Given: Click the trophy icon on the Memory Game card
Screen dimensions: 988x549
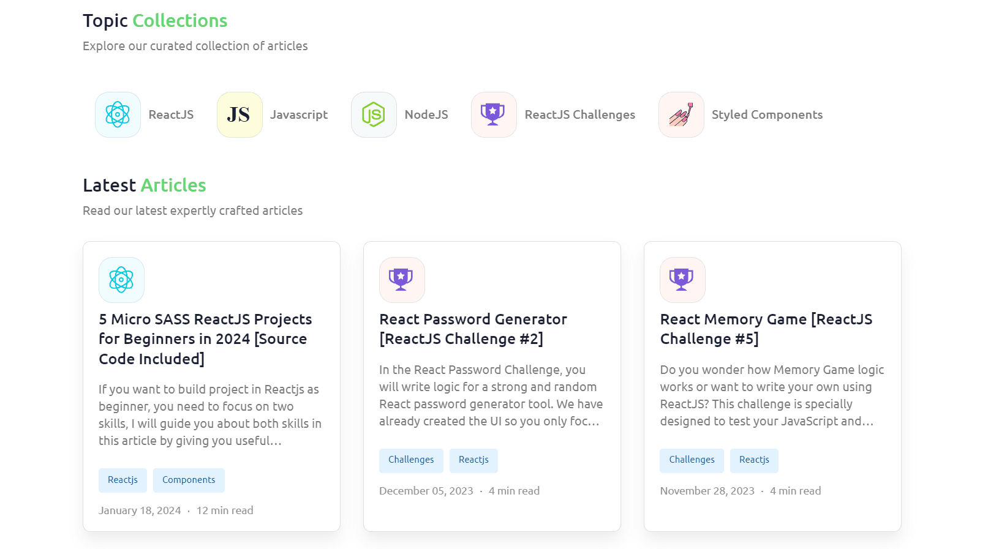Looking at the screenshot, I should [x=682, y=280].
